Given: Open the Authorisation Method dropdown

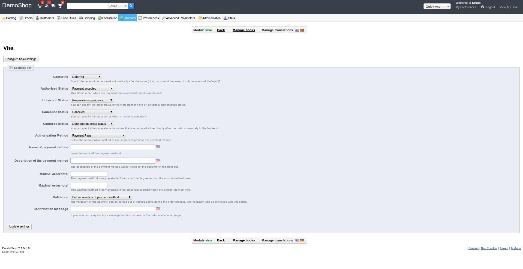Looking at the screenshot, I should click(x=98, y=135).
